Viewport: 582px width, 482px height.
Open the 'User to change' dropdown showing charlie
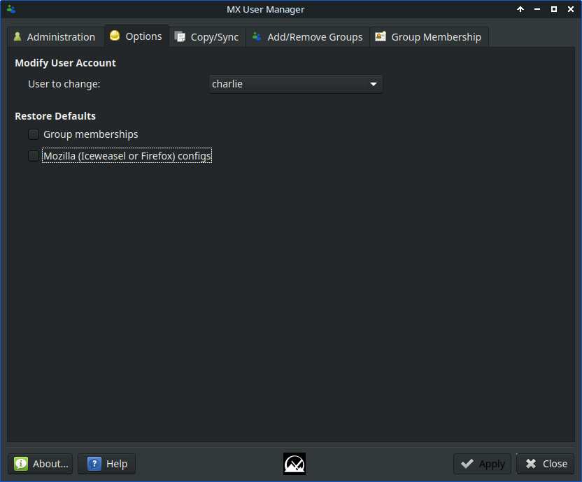pos(295,84)
